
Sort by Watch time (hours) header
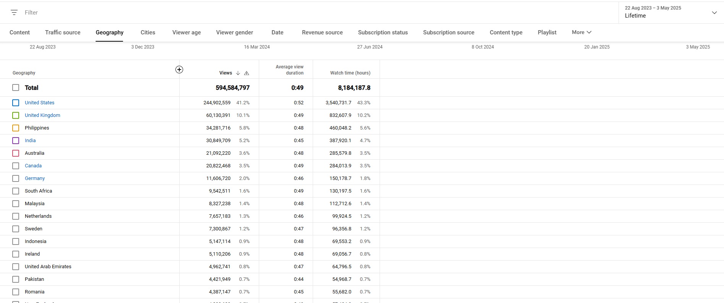tap(350, 73)
